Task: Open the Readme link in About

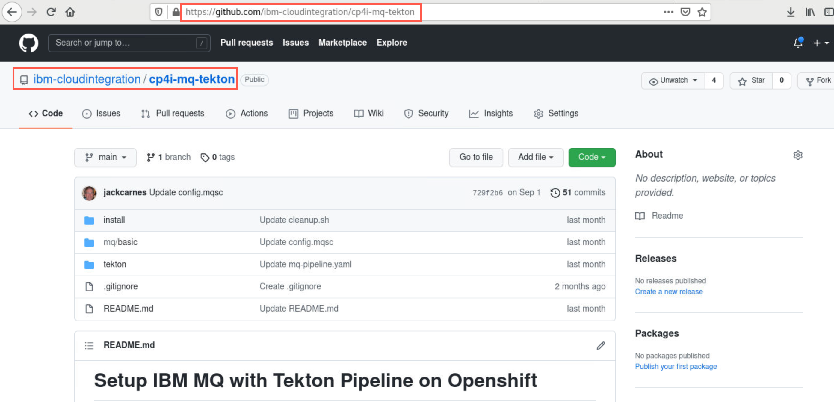Action: pos(659,216)
